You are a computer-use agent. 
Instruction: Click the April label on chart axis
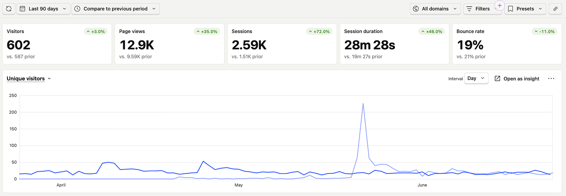61,185
